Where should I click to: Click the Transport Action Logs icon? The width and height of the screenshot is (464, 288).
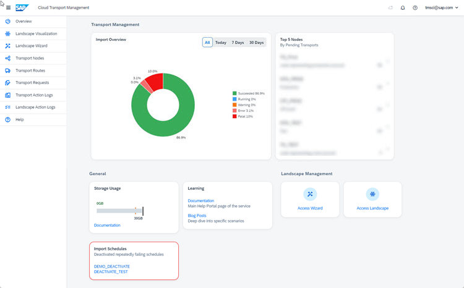pyautogui.click(x=7, y=95)
